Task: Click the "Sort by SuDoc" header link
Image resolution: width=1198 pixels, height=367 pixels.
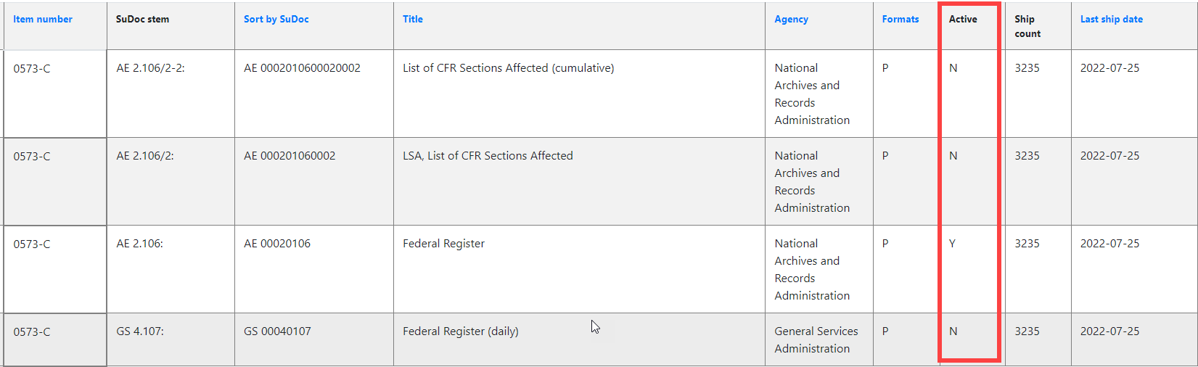Action: coord(276,20)
